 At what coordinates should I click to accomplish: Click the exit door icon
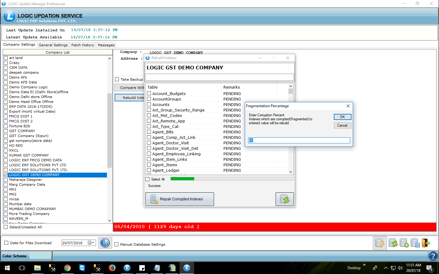pyautogui.click(x=426, y=243)
